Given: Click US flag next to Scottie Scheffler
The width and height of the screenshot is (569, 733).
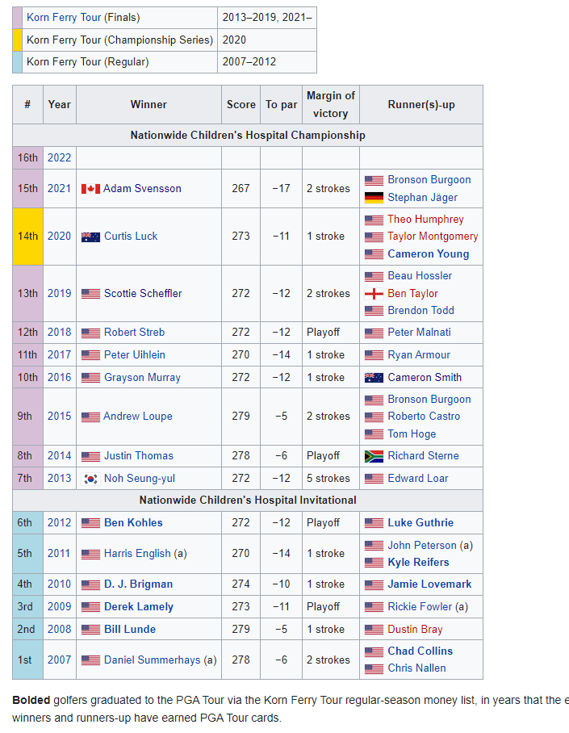Looking at the screenshot, I should point(90,294).
